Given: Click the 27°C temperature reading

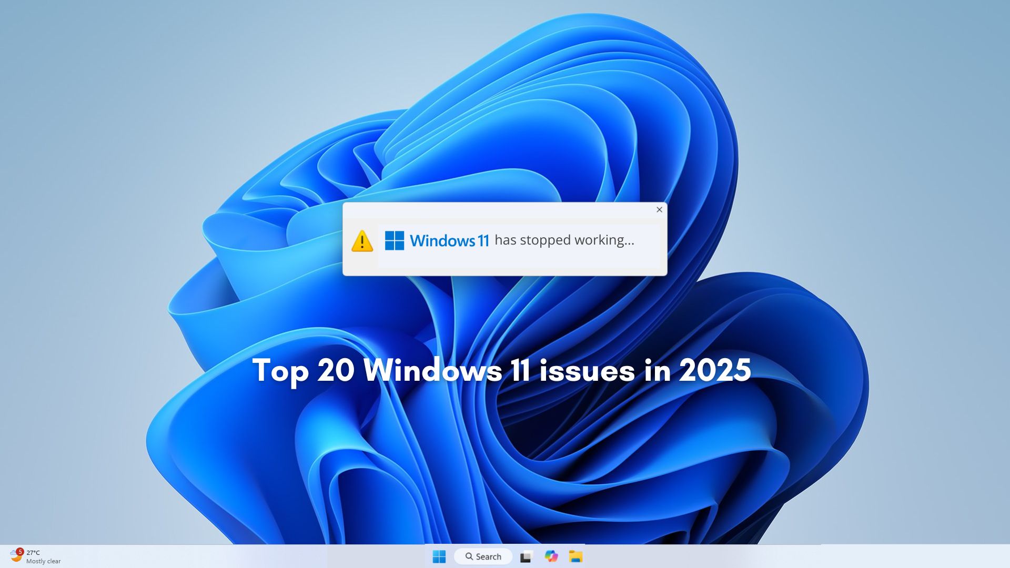Looking at the screenshot, I should point(33,553).
